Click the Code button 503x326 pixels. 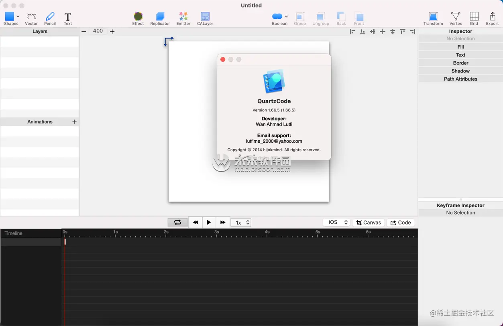[401, 223]
